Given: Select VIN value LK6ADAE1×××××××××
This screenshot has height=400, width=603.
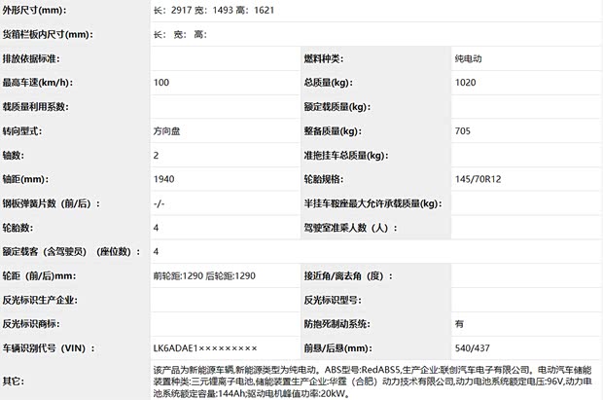Looking at the screenshot, I should tap(205, 348).
